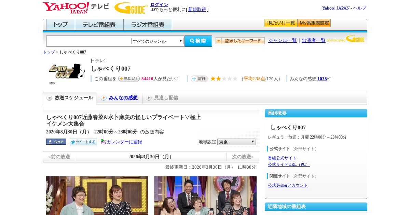Click the G-GUIDE logo in header
Image resolution: width=410 pixels, height=215 pixels.
pyautogui.click(x=131, y=8)
